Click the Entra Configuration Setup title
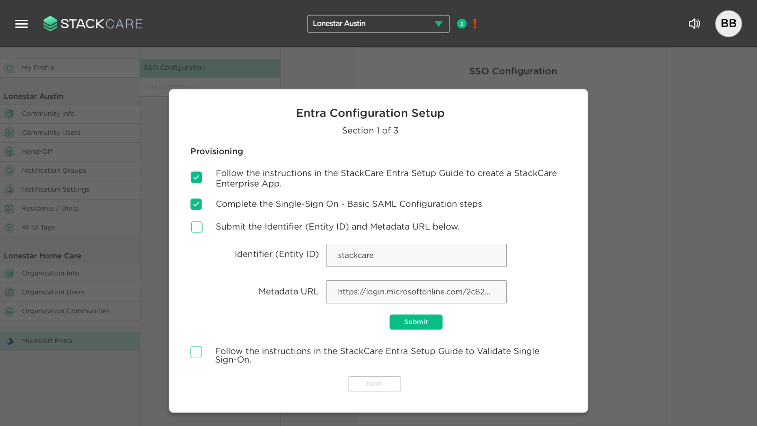 [370, 113]
